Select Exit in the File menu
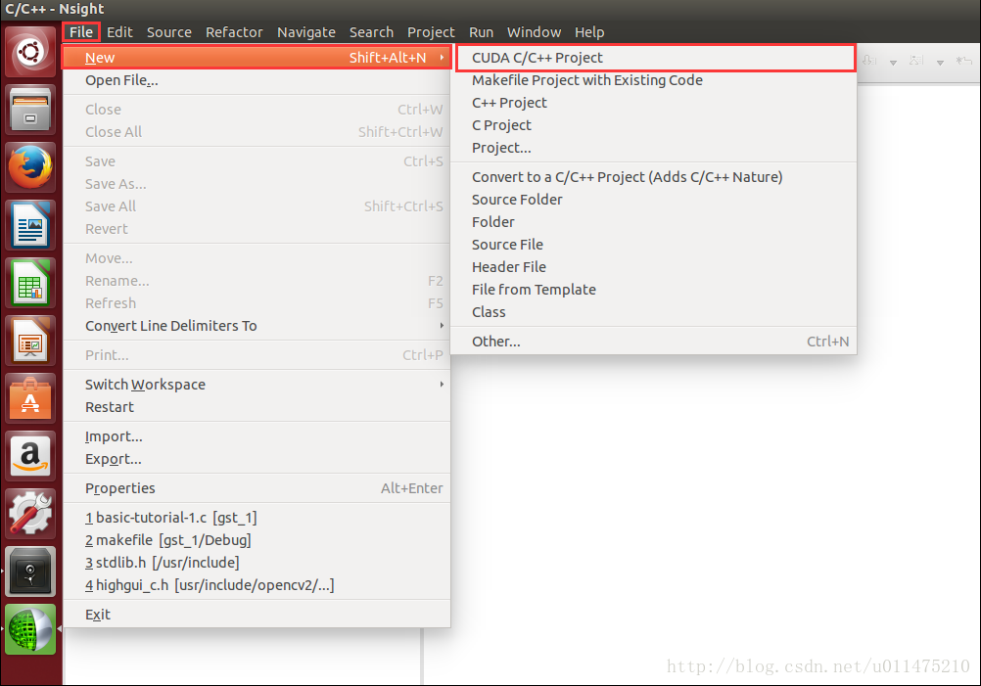Screen dimensions: 981x686 point(257,615)
